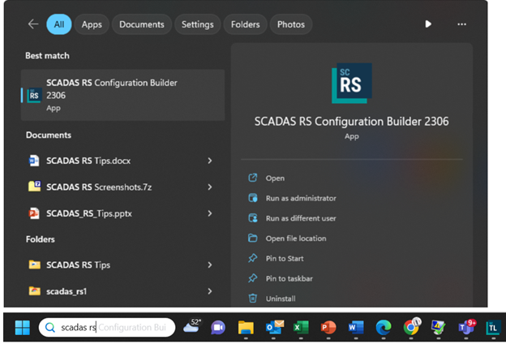Click Open in the app actions
The image size is (506, 344).
275,178
